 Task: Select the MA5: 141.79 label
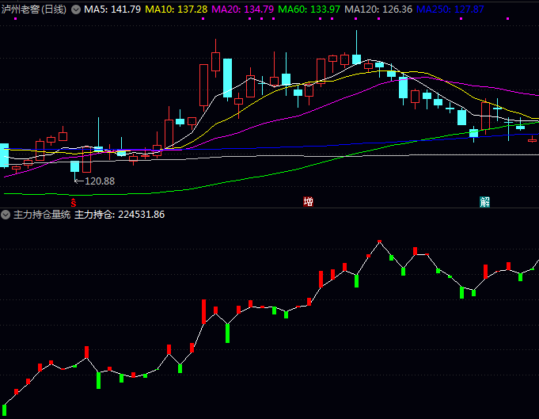click(x=112, y=10)
